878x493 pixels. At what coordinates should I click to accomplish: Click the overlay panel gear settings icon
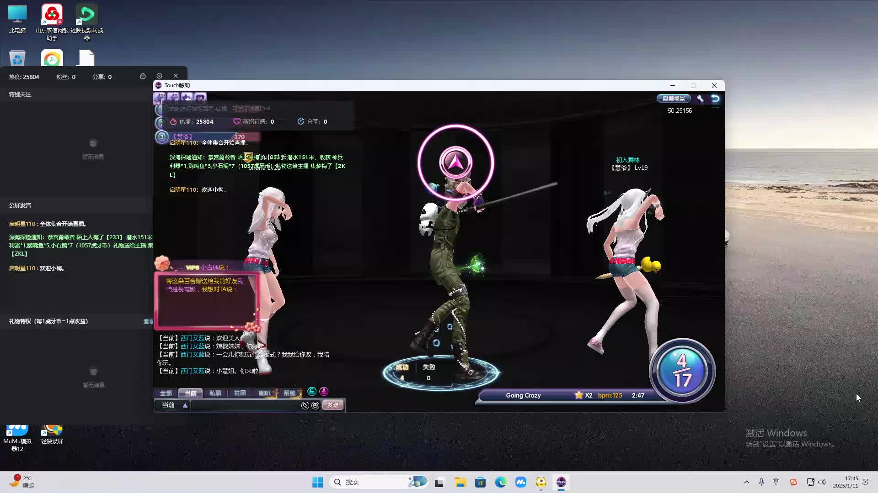coord(159,76)
